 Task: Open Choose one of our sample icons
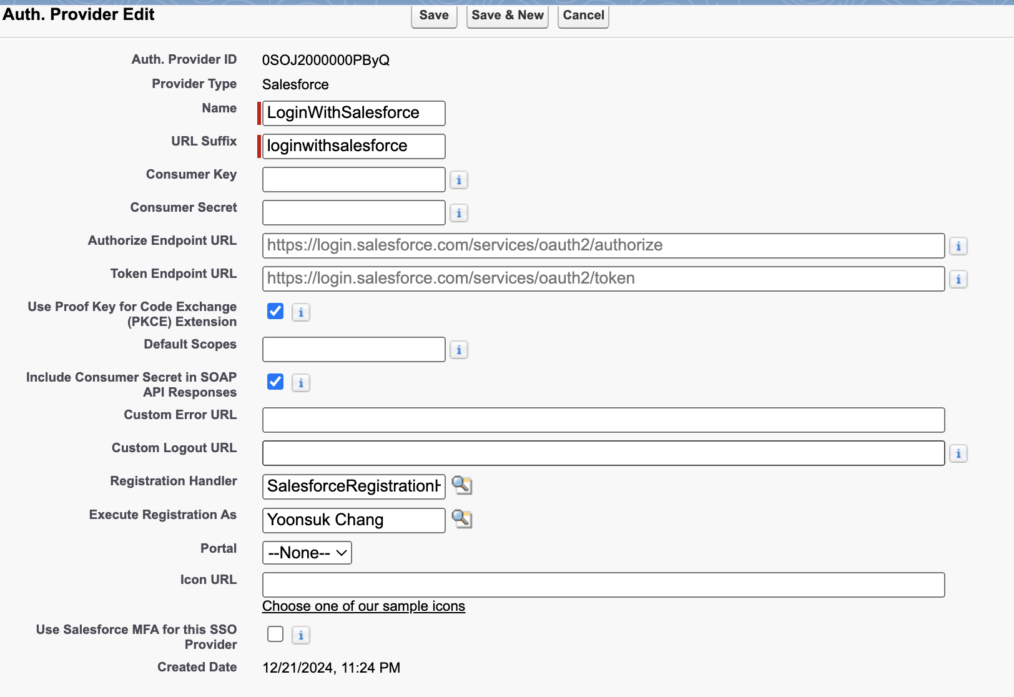coord(363,606)
